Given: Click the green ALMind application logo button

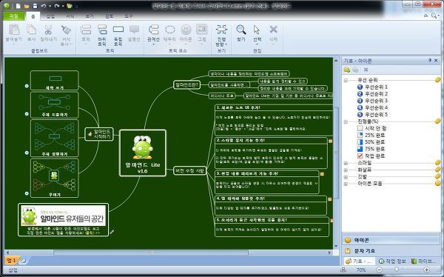Looking at the screenshot, I should (6, 6).
